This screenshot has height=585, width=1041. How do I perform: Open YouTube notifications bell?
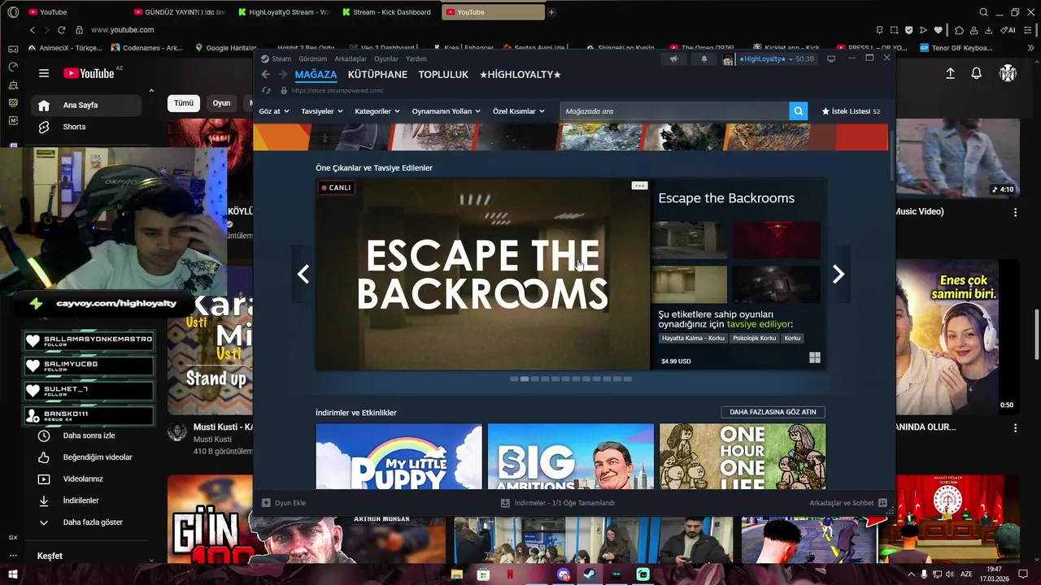[976, 73]
